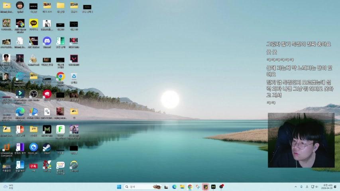Screen dimensions: 340x191
Task: Open the Task View taskbar button
Action: pos(166,187)
